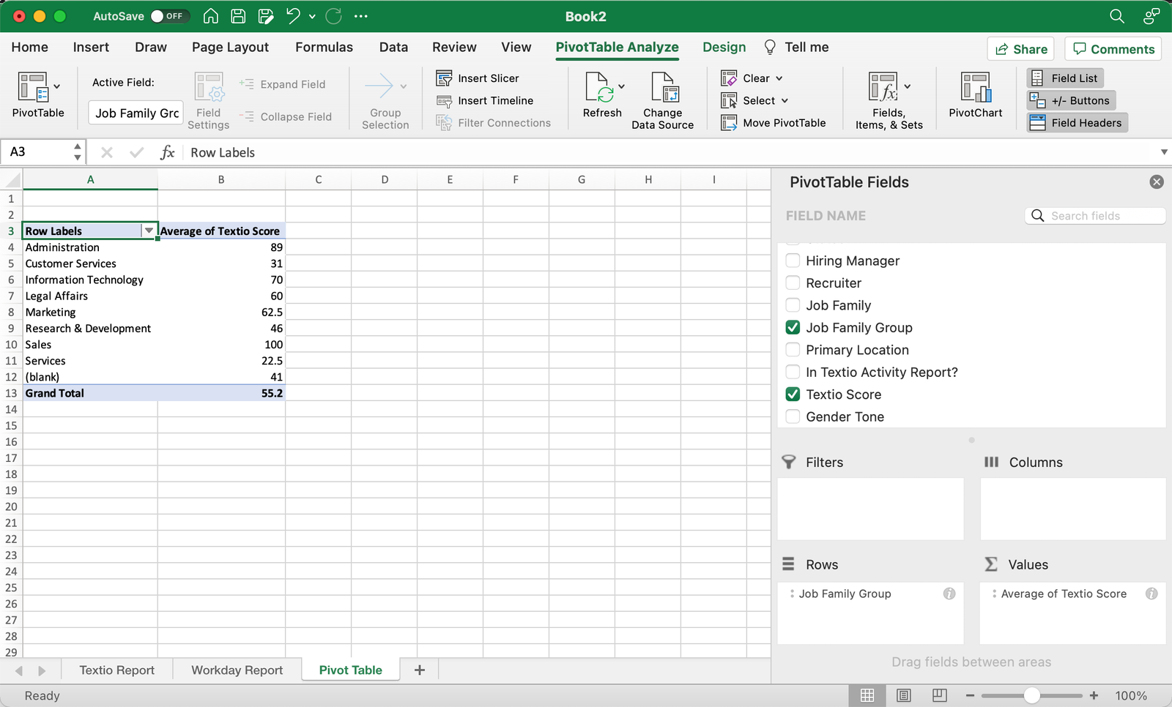Open Change Data Source
Viewport: 1172px width, 707px height.
tap(662, 100)
